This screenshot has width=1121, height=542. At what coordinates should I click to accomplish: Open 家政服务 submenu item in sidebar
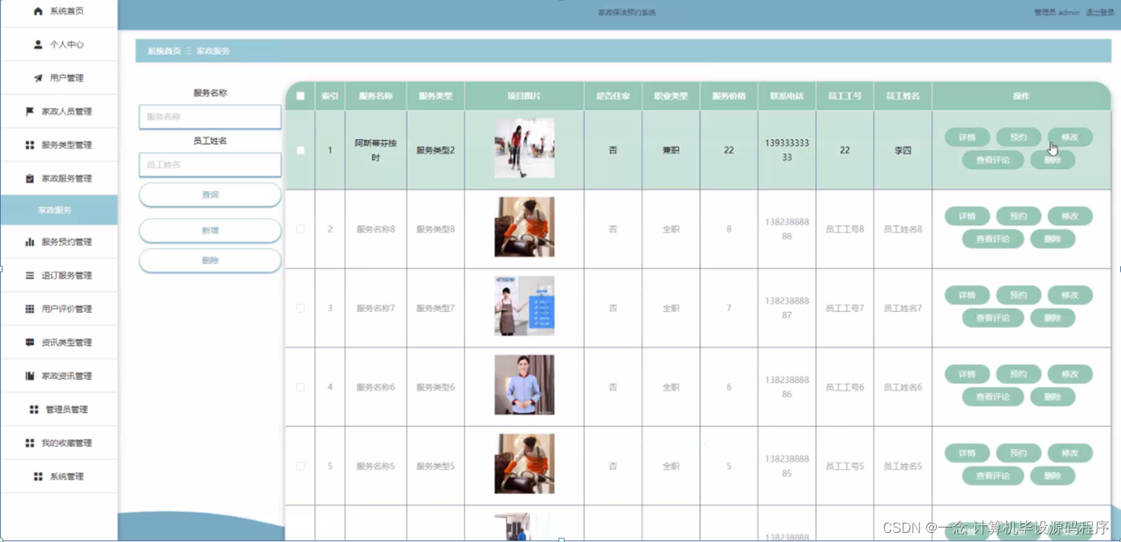[x=59, y=210]
